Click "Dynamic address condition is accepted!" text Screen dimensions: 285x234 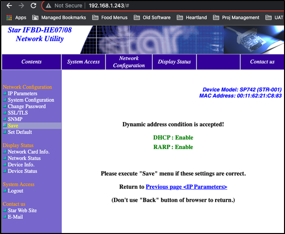click(x=173, y=125)
